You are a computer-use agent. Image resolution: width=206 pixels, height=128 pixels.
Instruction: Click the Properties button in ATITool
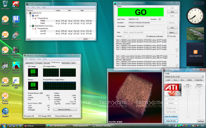tap(199, 80)
